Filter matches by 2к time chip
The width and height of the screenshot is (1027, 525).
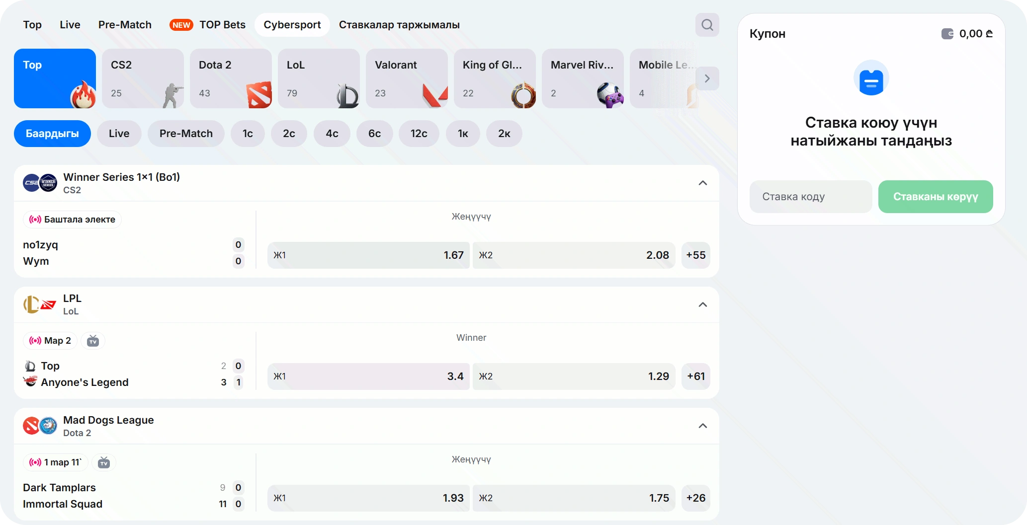[x=504, y=134]
